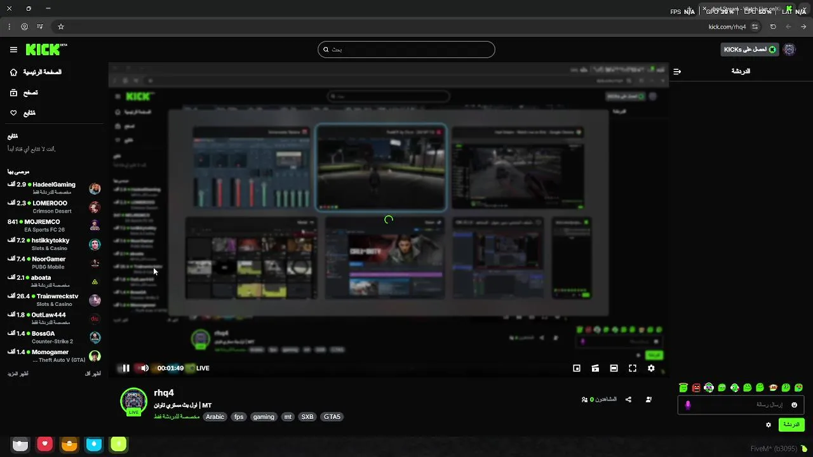The height and width of the screenshot is (457, 813).
Task: Insert the red angry emote
Action: pos(696,387)
